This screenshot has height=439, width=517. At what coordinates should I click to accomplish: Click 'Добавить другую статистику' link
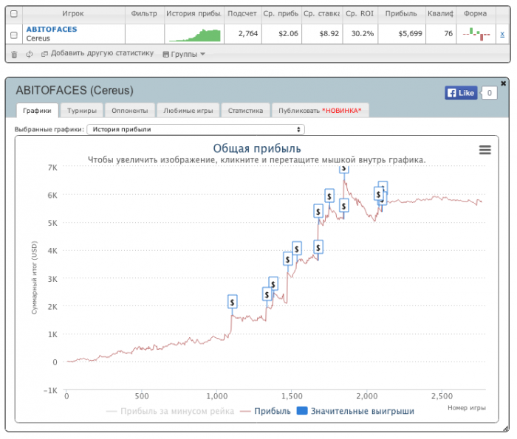[x=97, y=54]
